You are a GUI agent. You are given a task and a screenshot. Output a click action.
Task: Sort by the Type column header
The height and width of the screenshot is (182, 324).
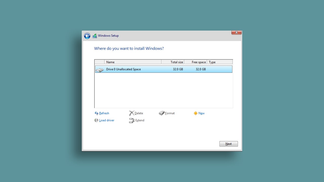click(x=220, y=62)
